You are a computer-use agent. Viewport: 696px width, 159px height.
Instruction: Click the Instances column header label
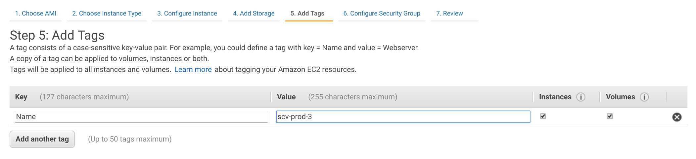(555, 97)
